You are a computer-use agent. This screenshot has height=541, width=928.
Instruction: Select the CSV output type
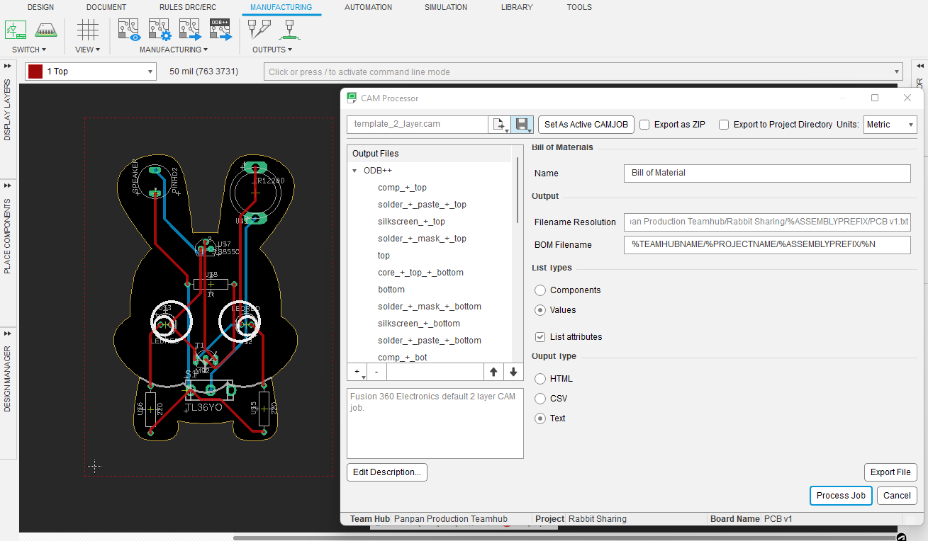tap(540, 399)
